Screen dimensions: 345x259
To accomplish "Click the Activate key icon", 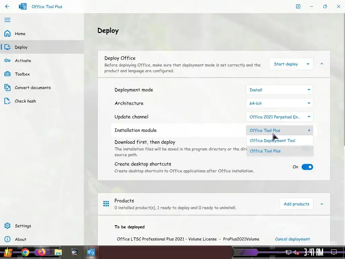I will pos(7,60).
